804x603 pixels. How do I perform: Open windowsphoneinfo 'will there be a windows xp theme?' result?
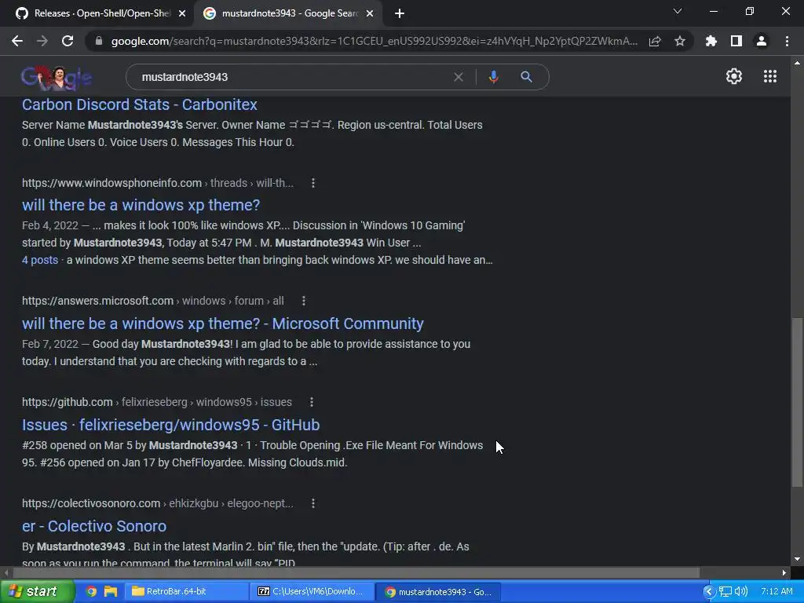click(x=141, y=205)
